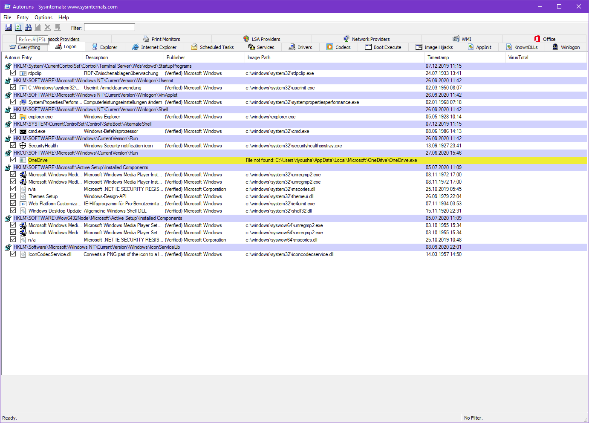Image resolution: width=589 pixels, height=423 pixels.
Task: Click the cmd.exe console icon in list
Action: (23, 131)
